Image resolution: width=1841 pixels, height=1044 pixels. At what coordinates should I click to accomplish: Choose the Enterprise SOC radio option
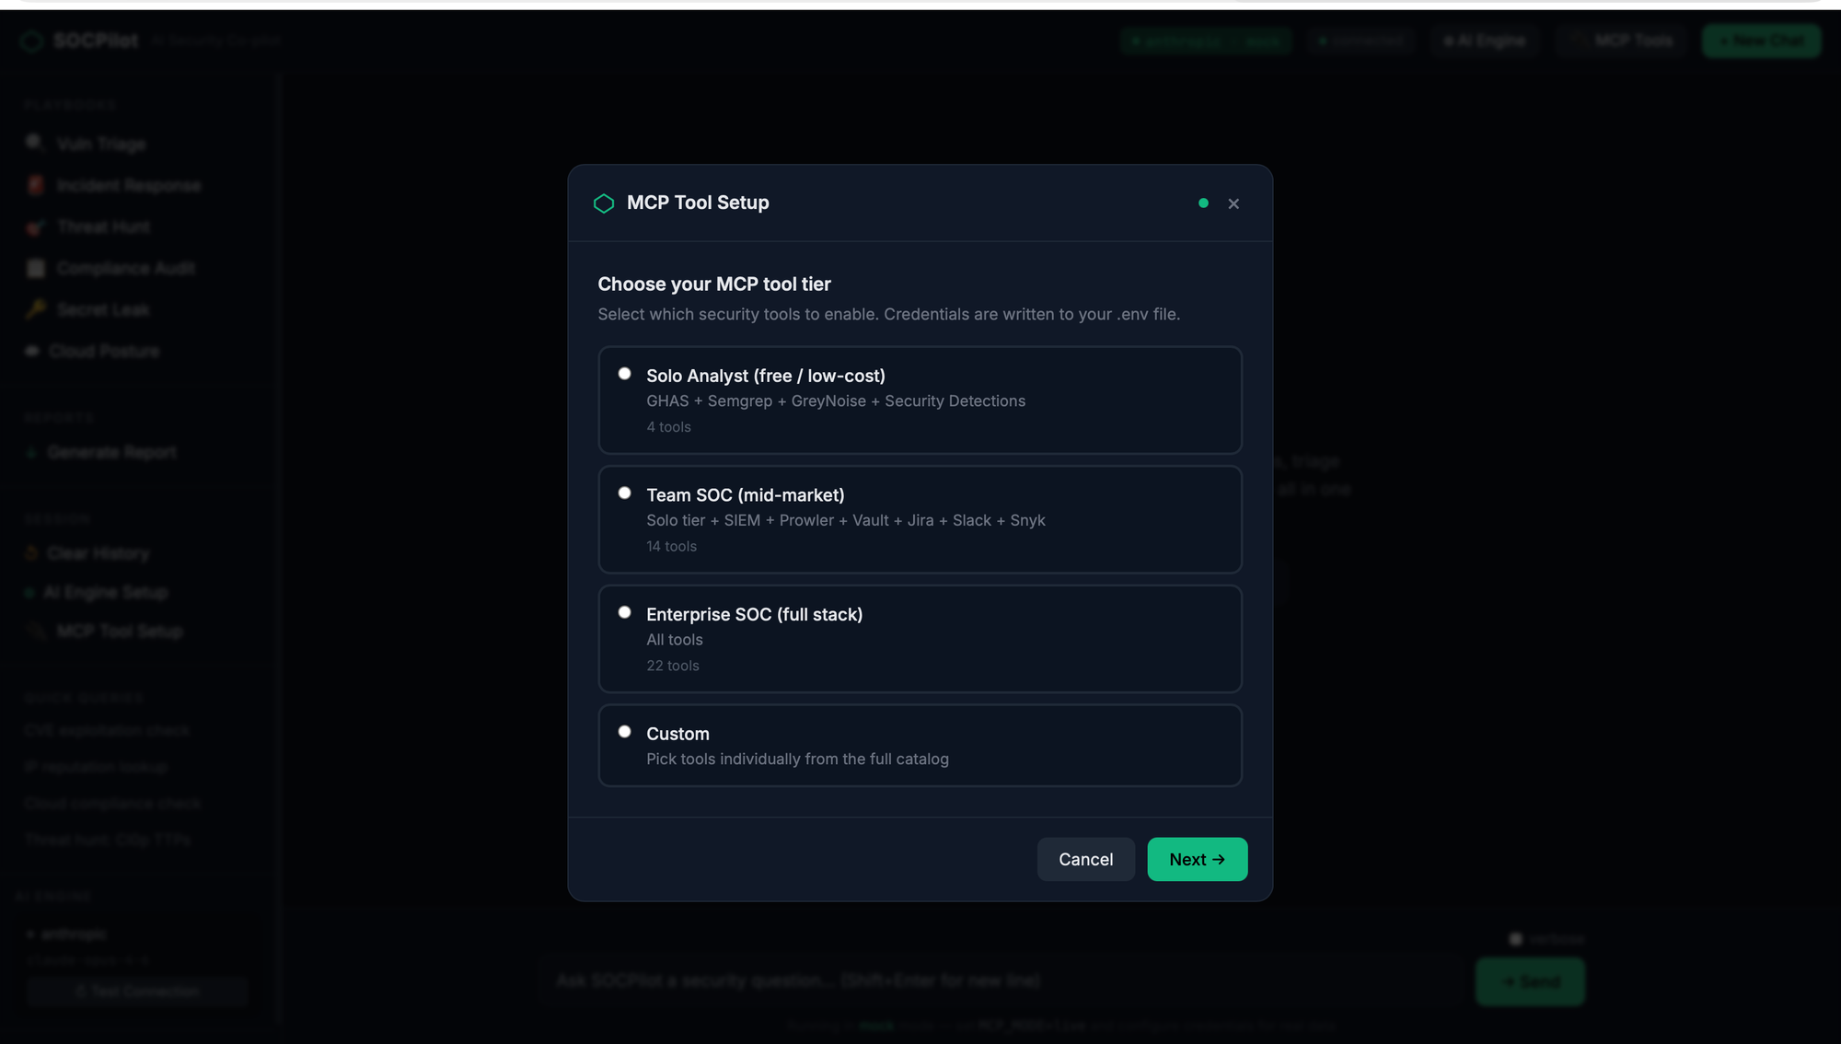[x=625, y=612]
